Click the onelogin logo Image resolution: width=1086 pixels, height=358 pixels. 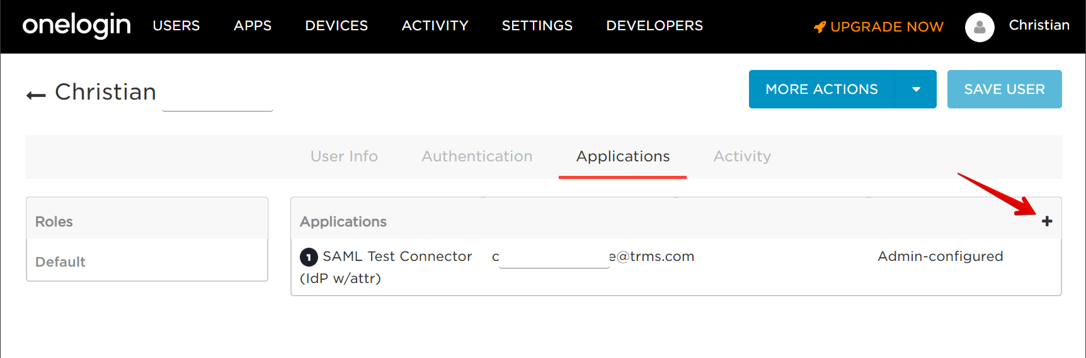tap(76, 26)
